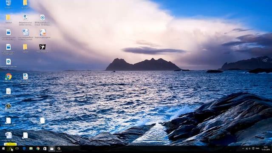This screenshot has height=153, width=272.
Task: Select the disc image file with blue circle
Action: pyautogui.click(x=42, y=17)
